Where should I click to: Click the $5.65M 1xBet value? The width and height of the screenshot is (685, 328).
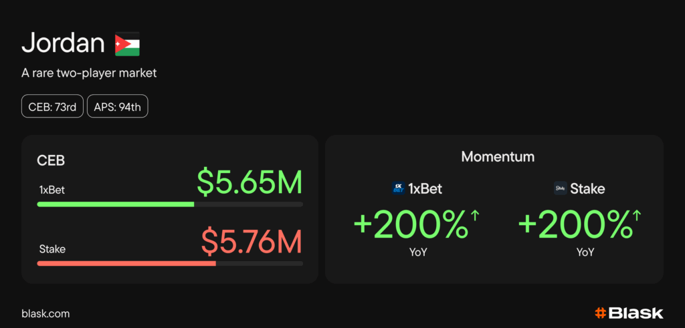(x=250, y=182)
